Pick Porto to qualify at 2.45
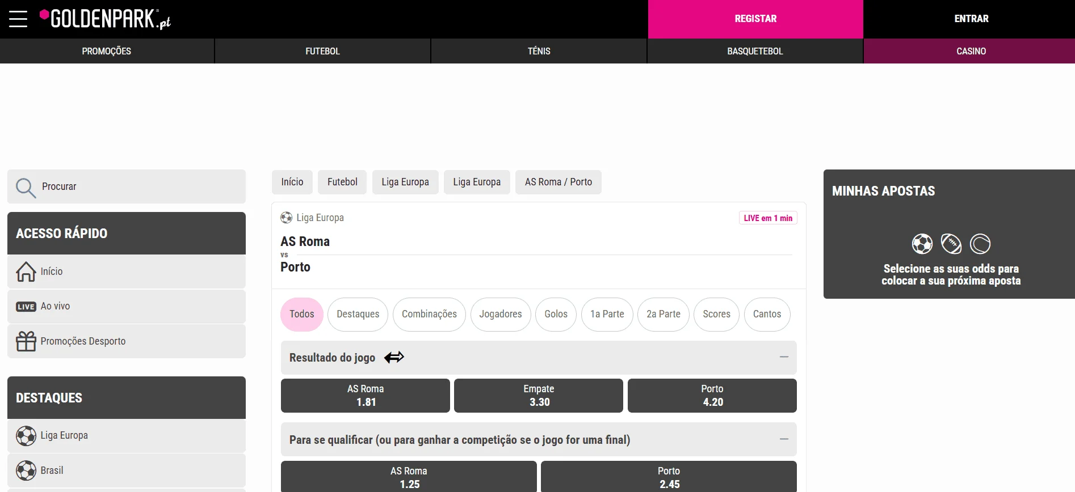 669,477
